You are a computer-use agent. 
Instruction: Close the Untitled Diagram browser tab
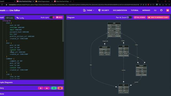52,1
